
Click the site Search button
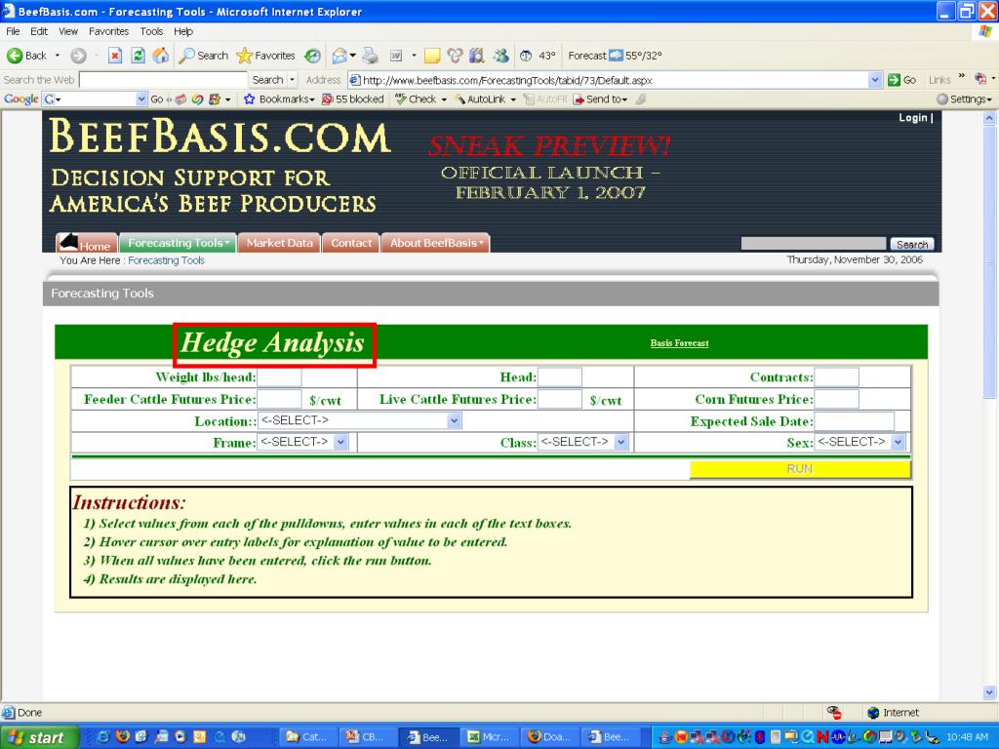click(x=912, y=244)
